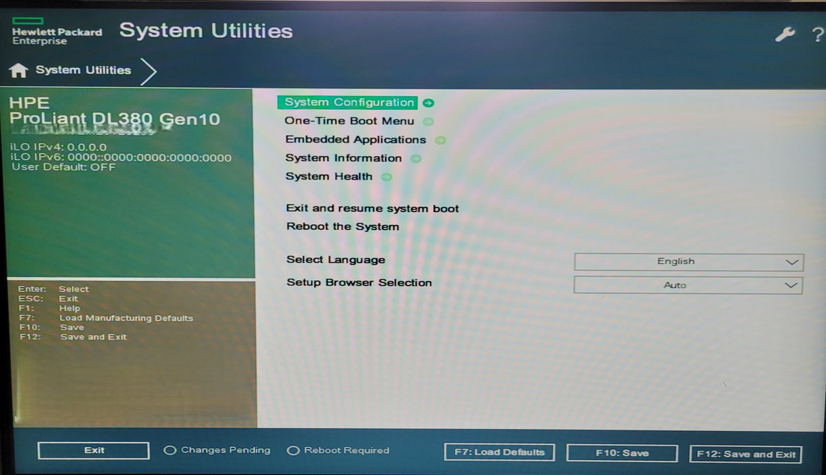This screenshot has width=826, height=475.
Task: Click the ESC: Exit hint text
Action: (x=48, y=299)
